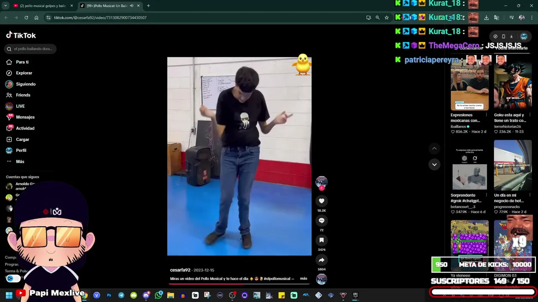Image resolution: width=538 pixels, height=302 pixels.
Task: Reload the page
Action: coord(26,18)
